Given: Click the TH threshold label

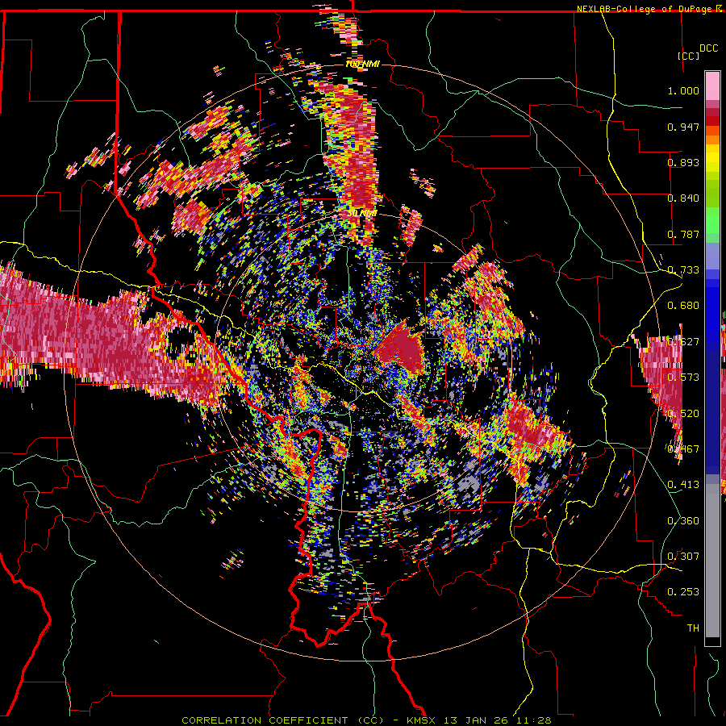Looking at the screenshot, I should point(693,628).
